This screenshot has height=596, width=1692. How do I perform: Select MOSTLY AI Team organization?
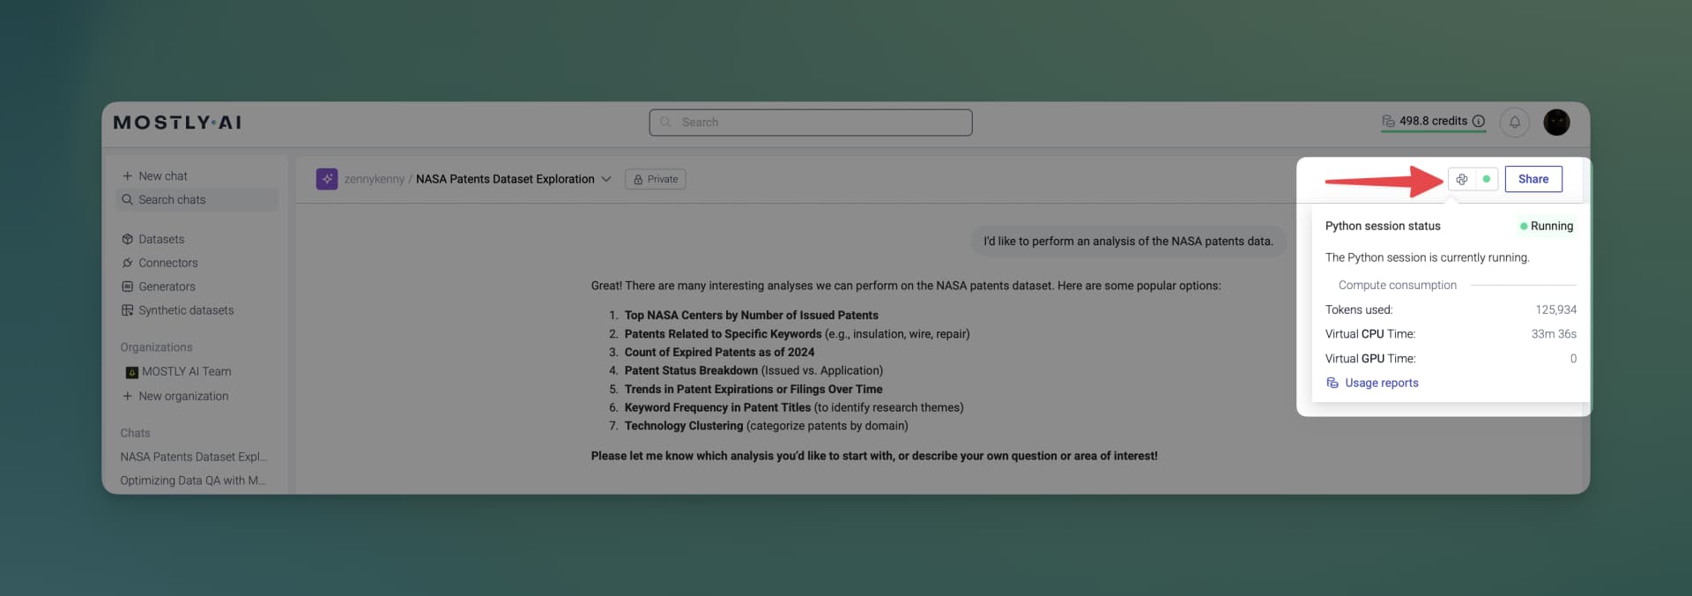point(186,372)
